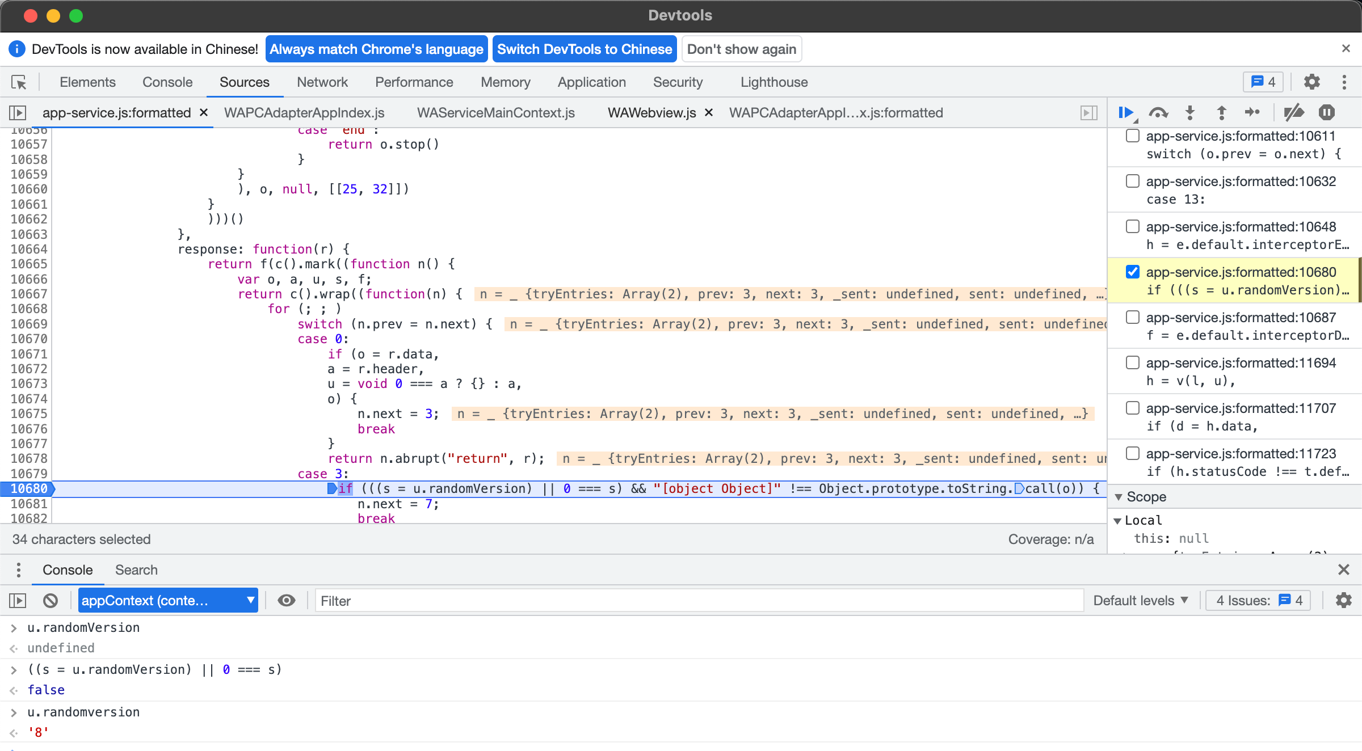Open the DevTools three-dot customize menu
Viewport: 1362px width, 751px height.
tap(1344, 82)
